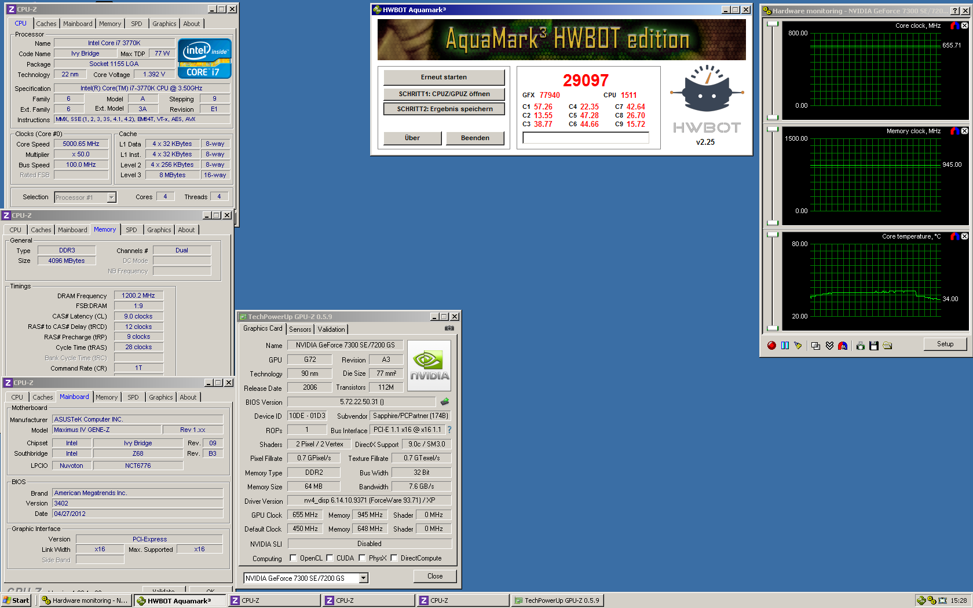Open the Processor #1 selection dropdown
Screen dimensions: 973x608
(x=111, y=197)
